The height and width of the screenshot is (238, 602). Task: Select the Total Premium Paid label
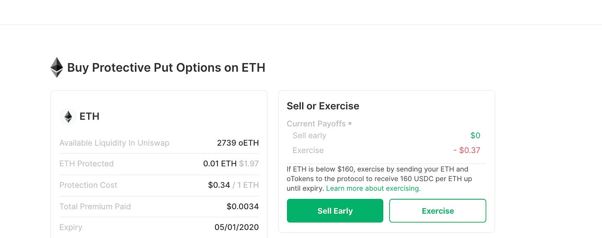[95, 207]
